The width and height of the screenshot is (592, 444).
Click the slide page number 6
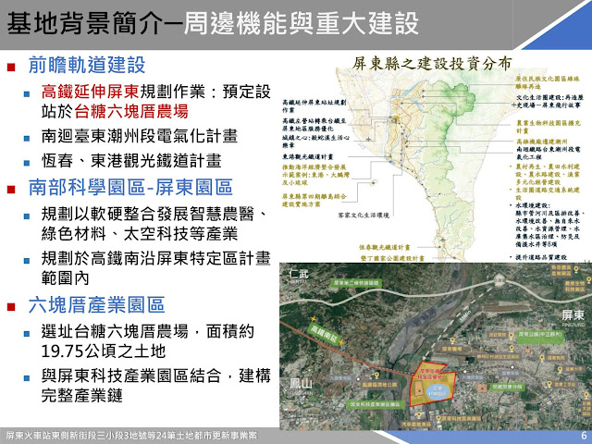pyautogui.click(x=584, y=436)
